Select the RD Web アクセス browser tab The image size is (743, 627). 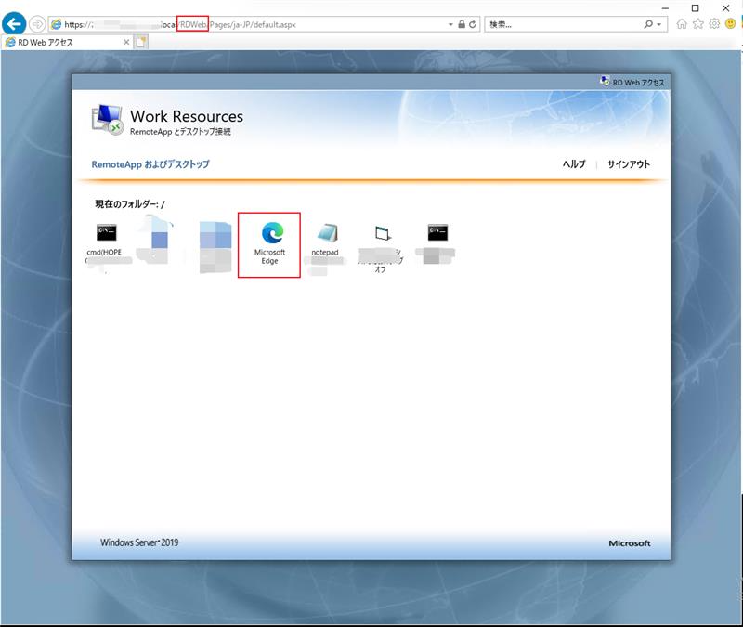[x=66, y=42]
